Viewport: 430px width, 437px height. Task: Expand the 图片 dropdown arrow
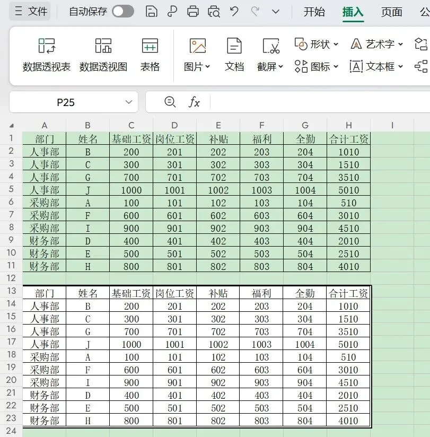(208, 67)
